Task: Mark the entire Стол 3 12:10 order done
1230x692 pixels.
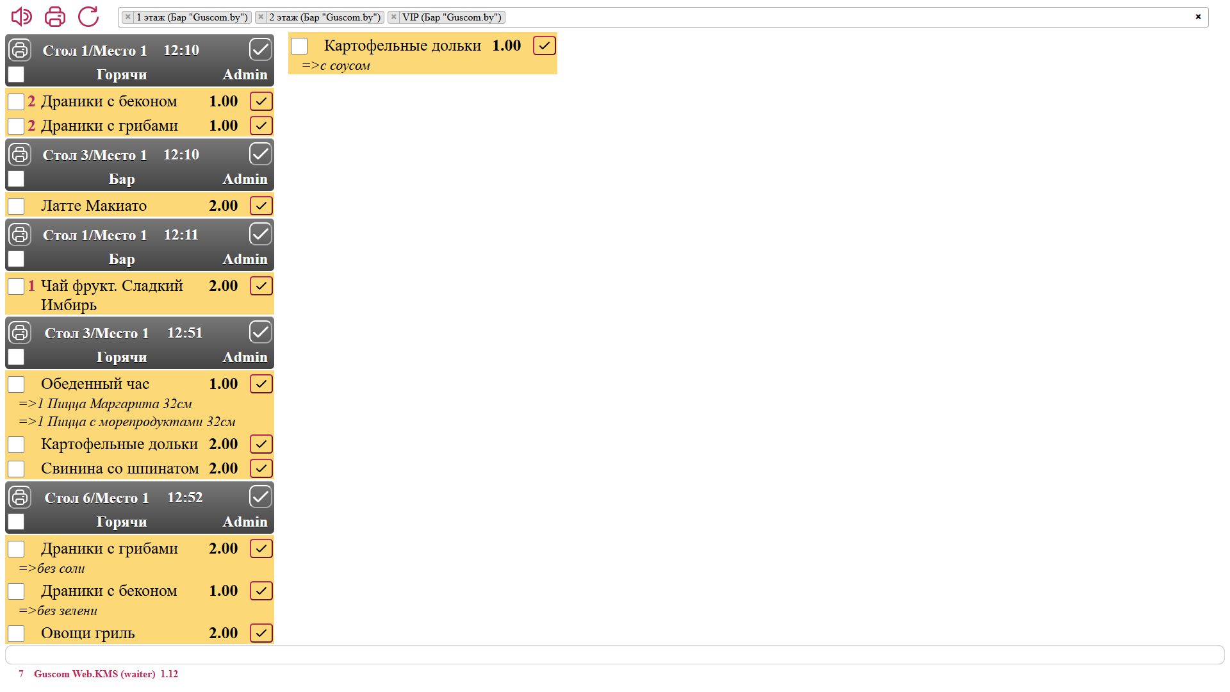Action: 260,154
